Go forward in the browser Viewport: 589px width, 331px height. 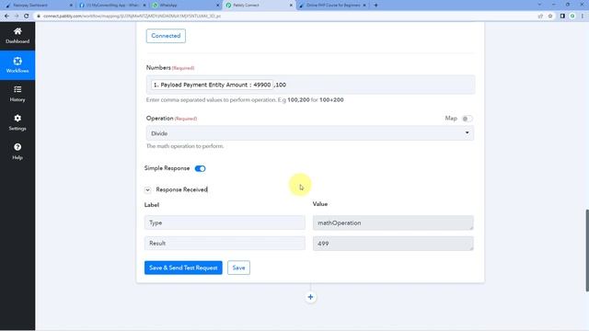17,17
